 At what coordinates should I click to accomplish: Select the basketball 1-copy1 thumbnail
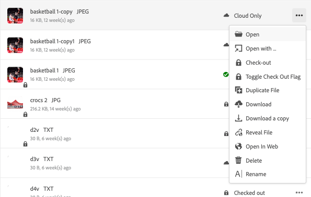(x=15, y=45)
